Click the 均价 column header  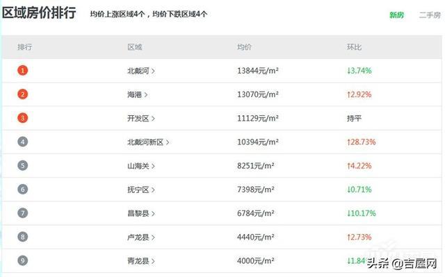coord(244,47)
